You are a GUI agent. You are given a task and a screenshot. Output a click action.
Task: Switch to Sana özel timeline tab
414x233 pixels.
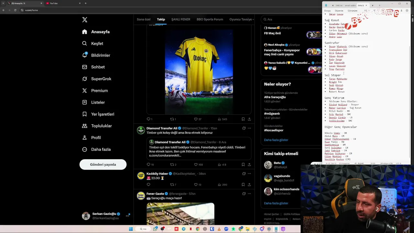[x=144, y=19]
